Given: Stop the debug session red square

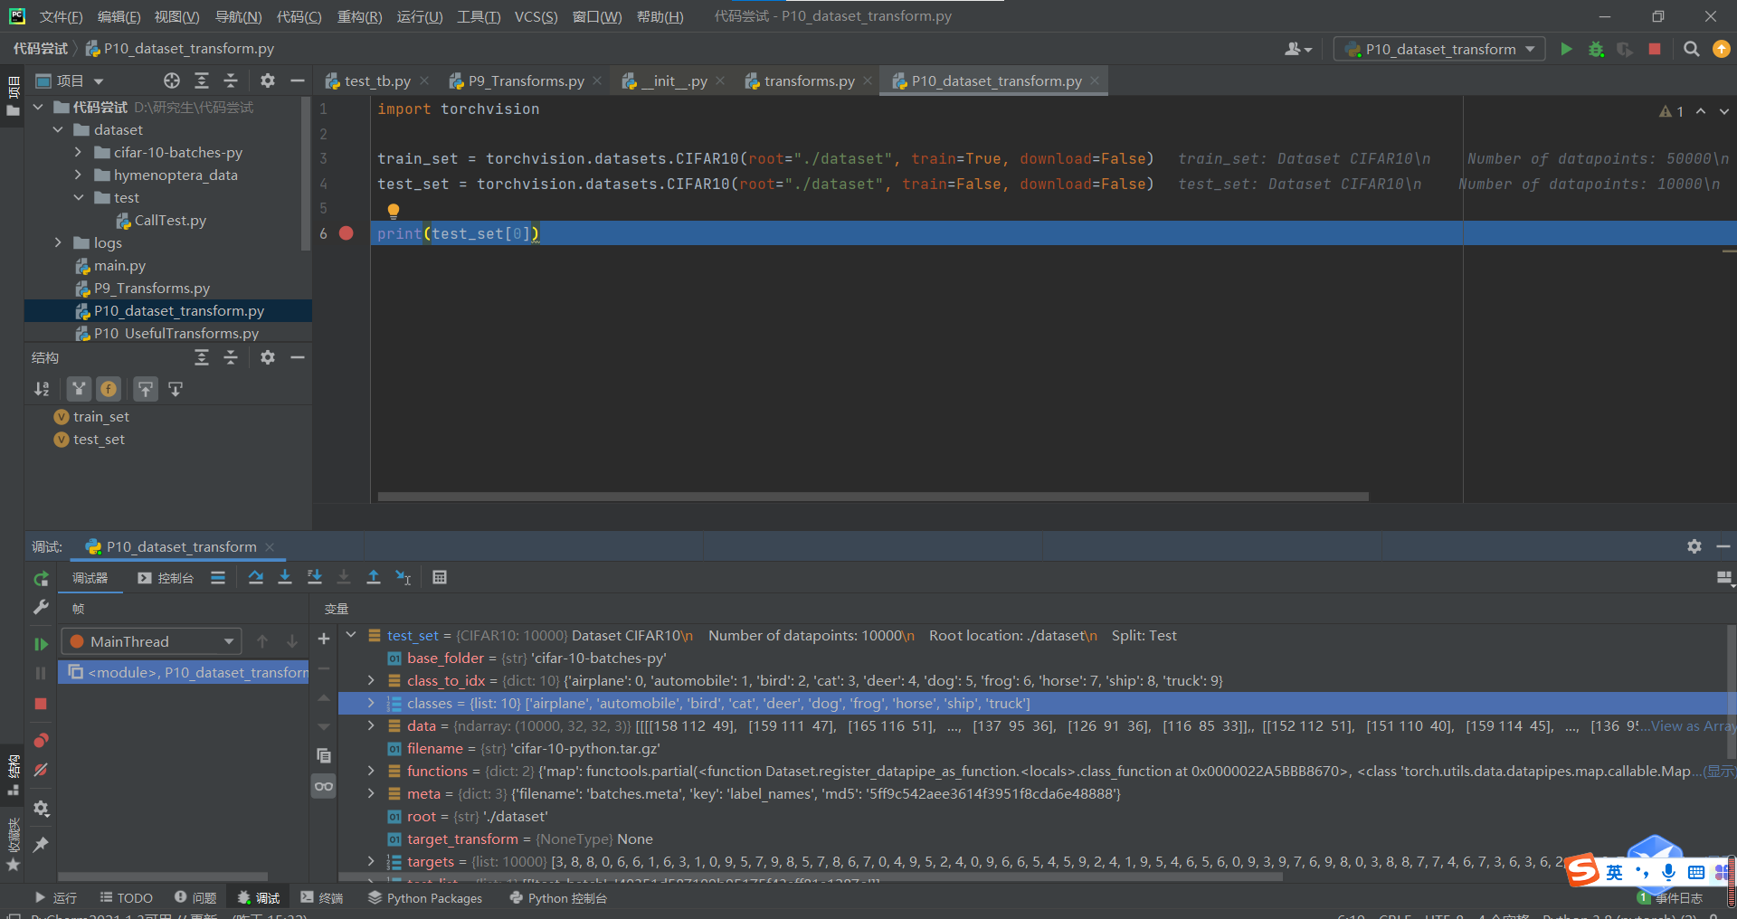Looking at the screenshot, I should pyautogui.click(x=41, y=704).
